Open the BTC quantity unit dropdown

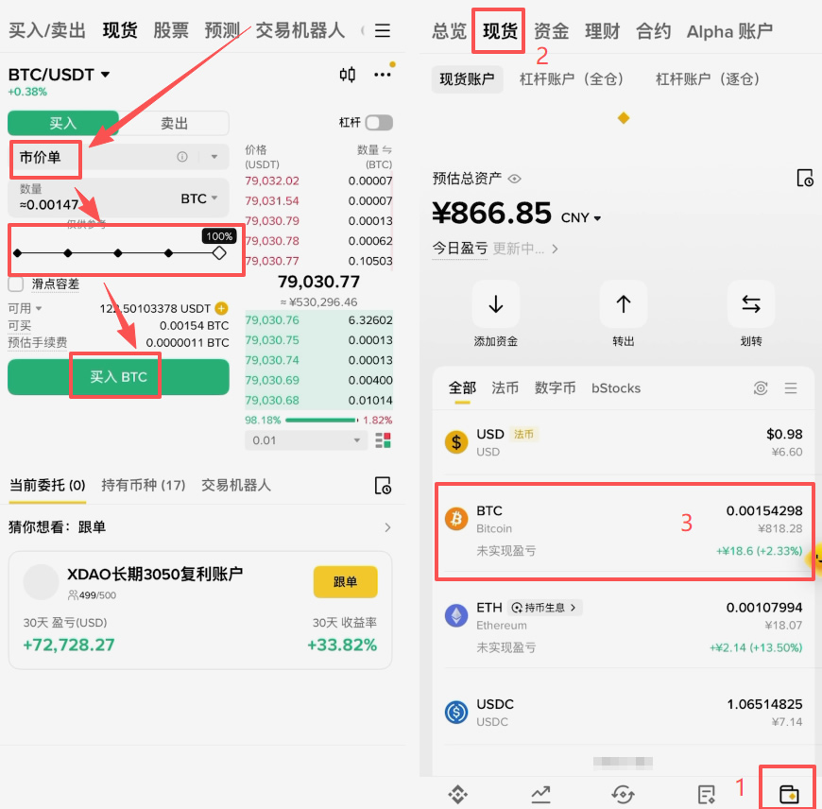199,198
